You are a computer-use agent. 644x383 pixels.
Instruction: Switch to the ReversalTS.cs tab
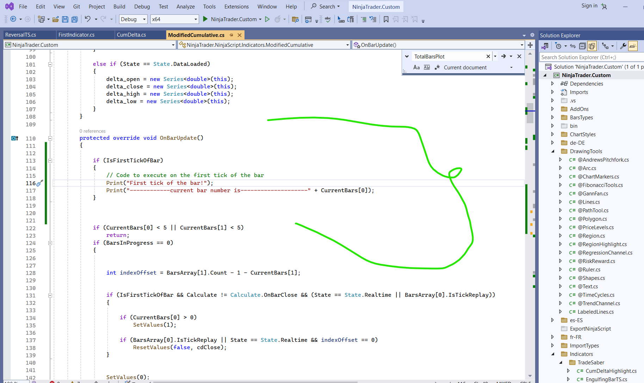coord(21,35)
